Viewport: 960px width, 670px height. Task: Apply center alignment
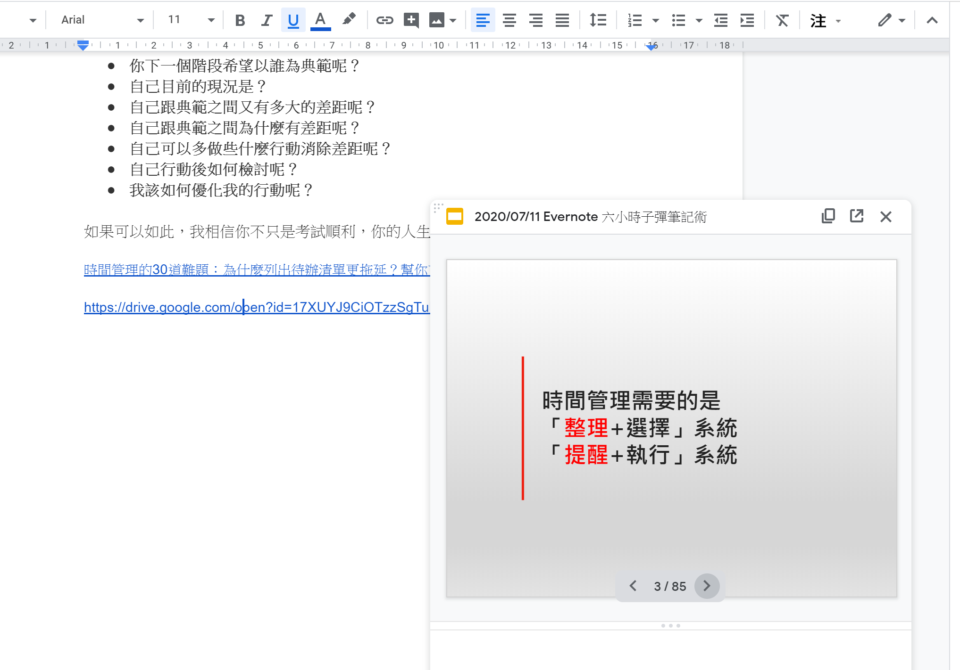(509, 20)
